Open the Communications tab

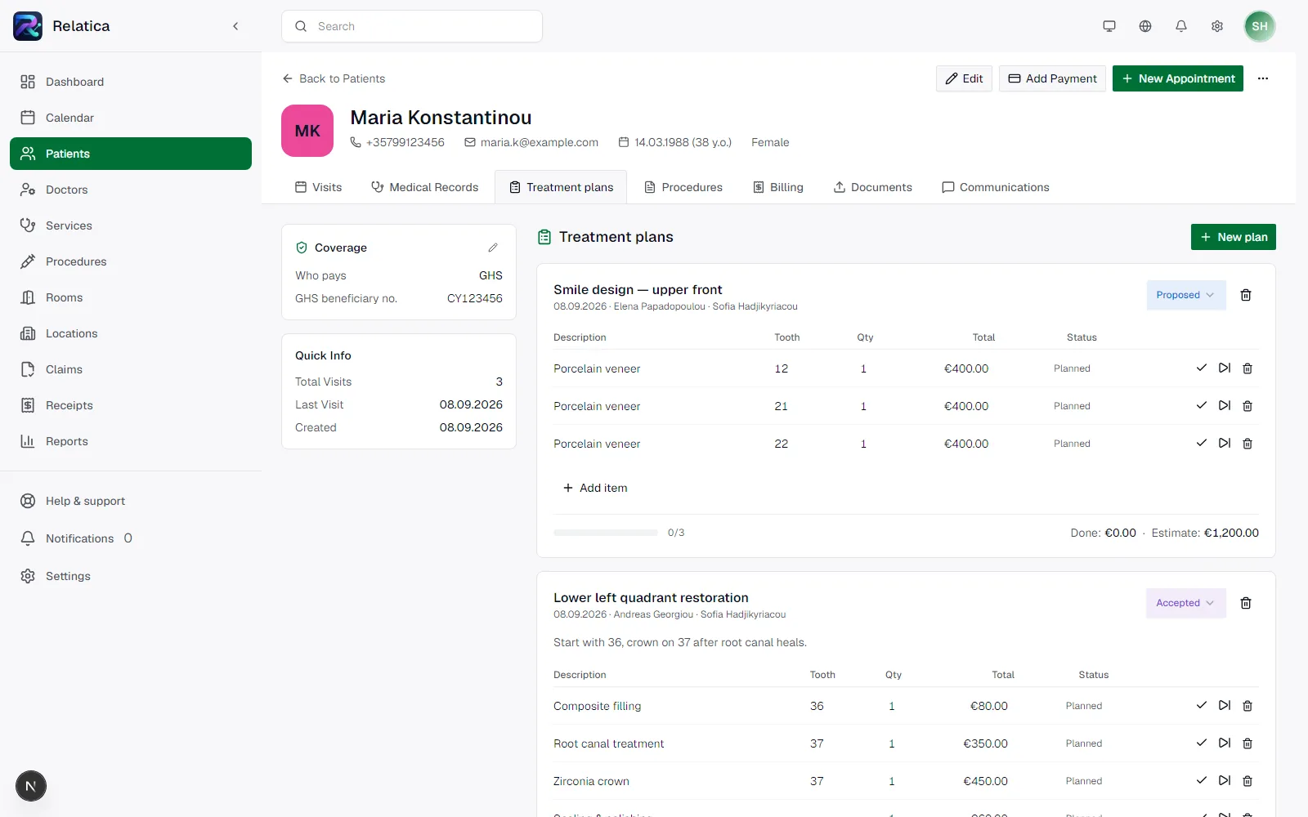[x=995, y=187]
